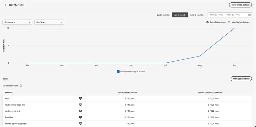Focus the end date mm/dd/yyyy field

[x=233, y=15]
